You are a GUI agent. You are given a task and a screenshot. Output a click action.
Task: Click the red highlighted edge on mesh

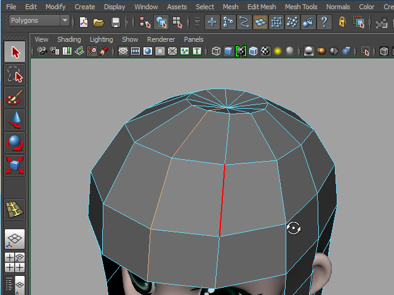click(x=222, y=200)
